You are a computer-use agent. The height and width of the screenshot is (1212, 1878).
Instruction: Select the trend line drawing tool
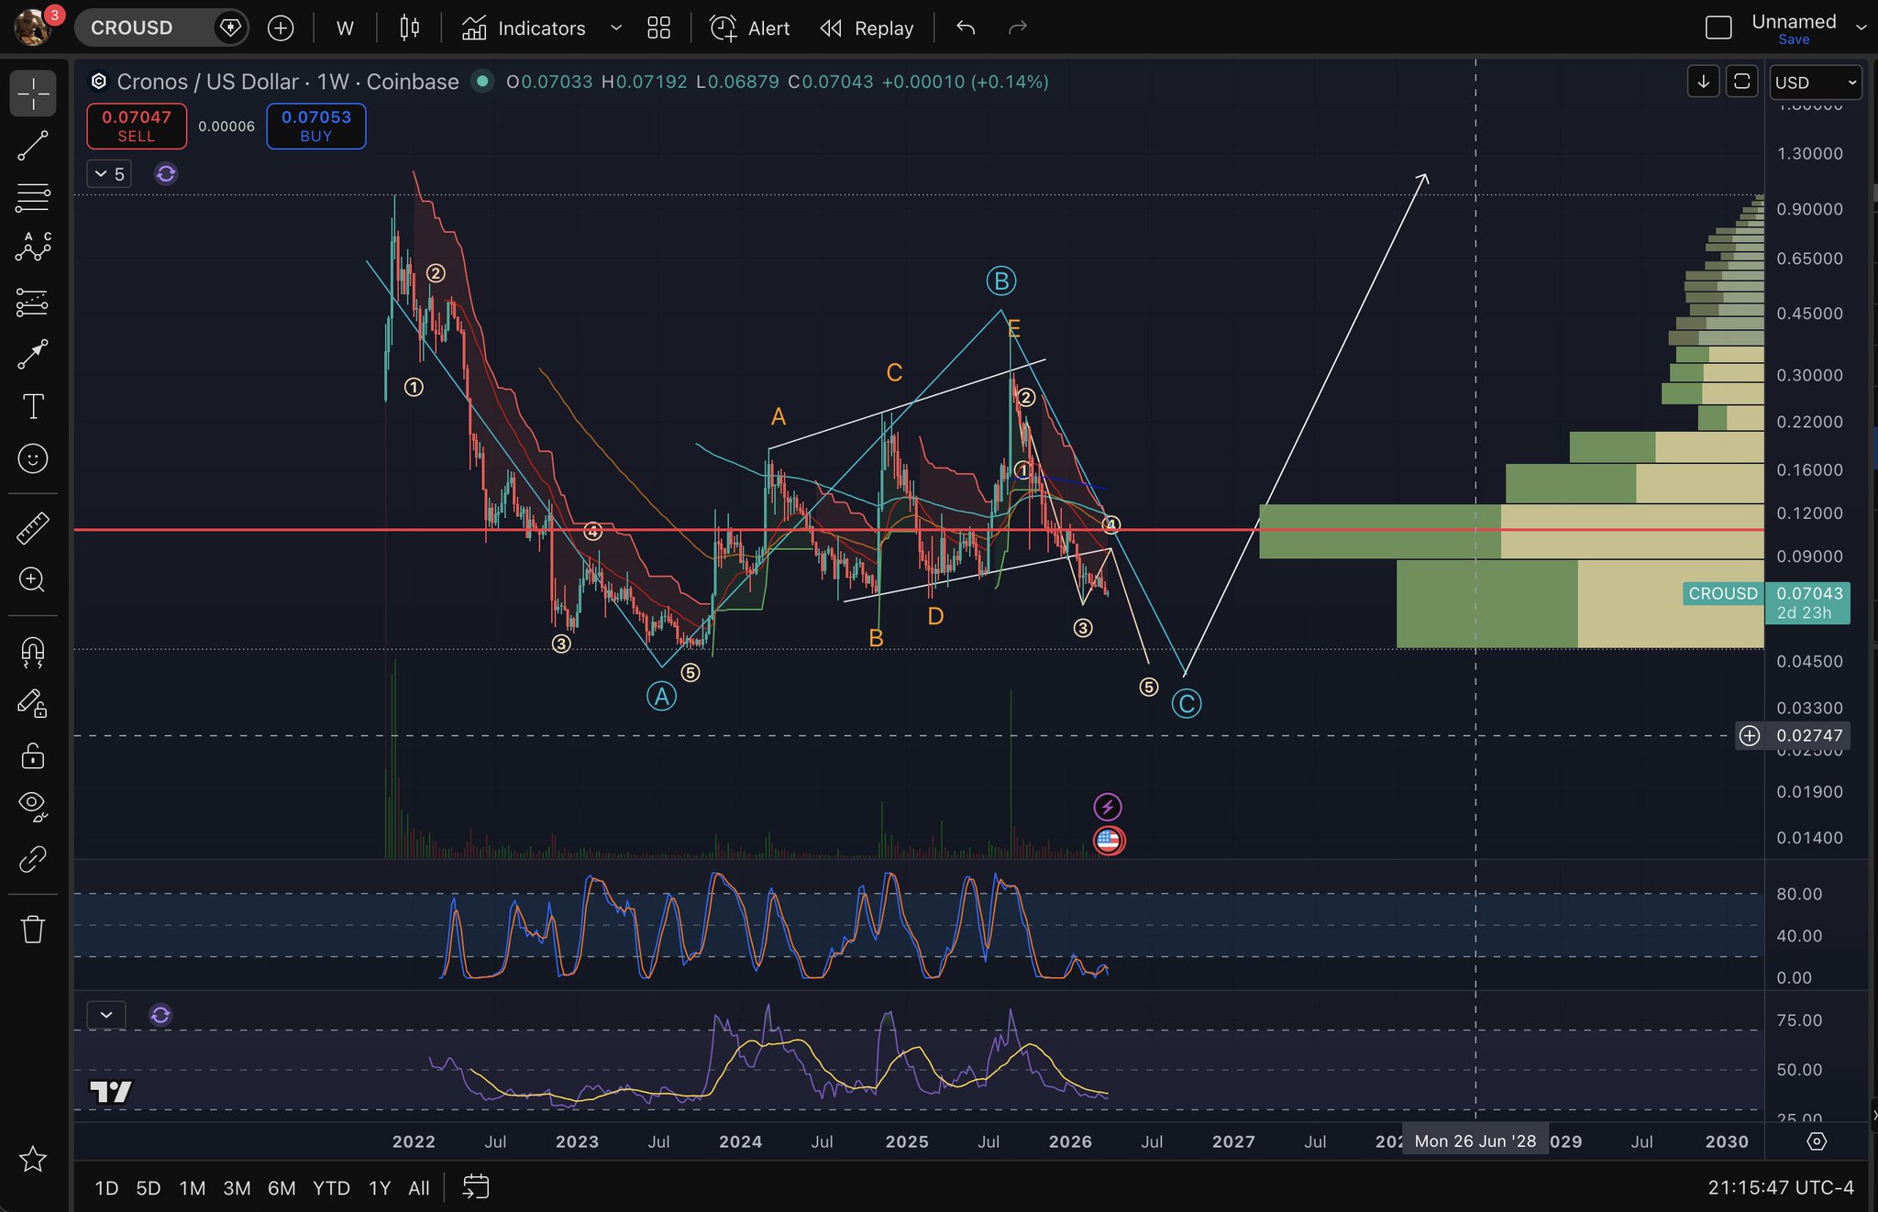pos(33,146)
